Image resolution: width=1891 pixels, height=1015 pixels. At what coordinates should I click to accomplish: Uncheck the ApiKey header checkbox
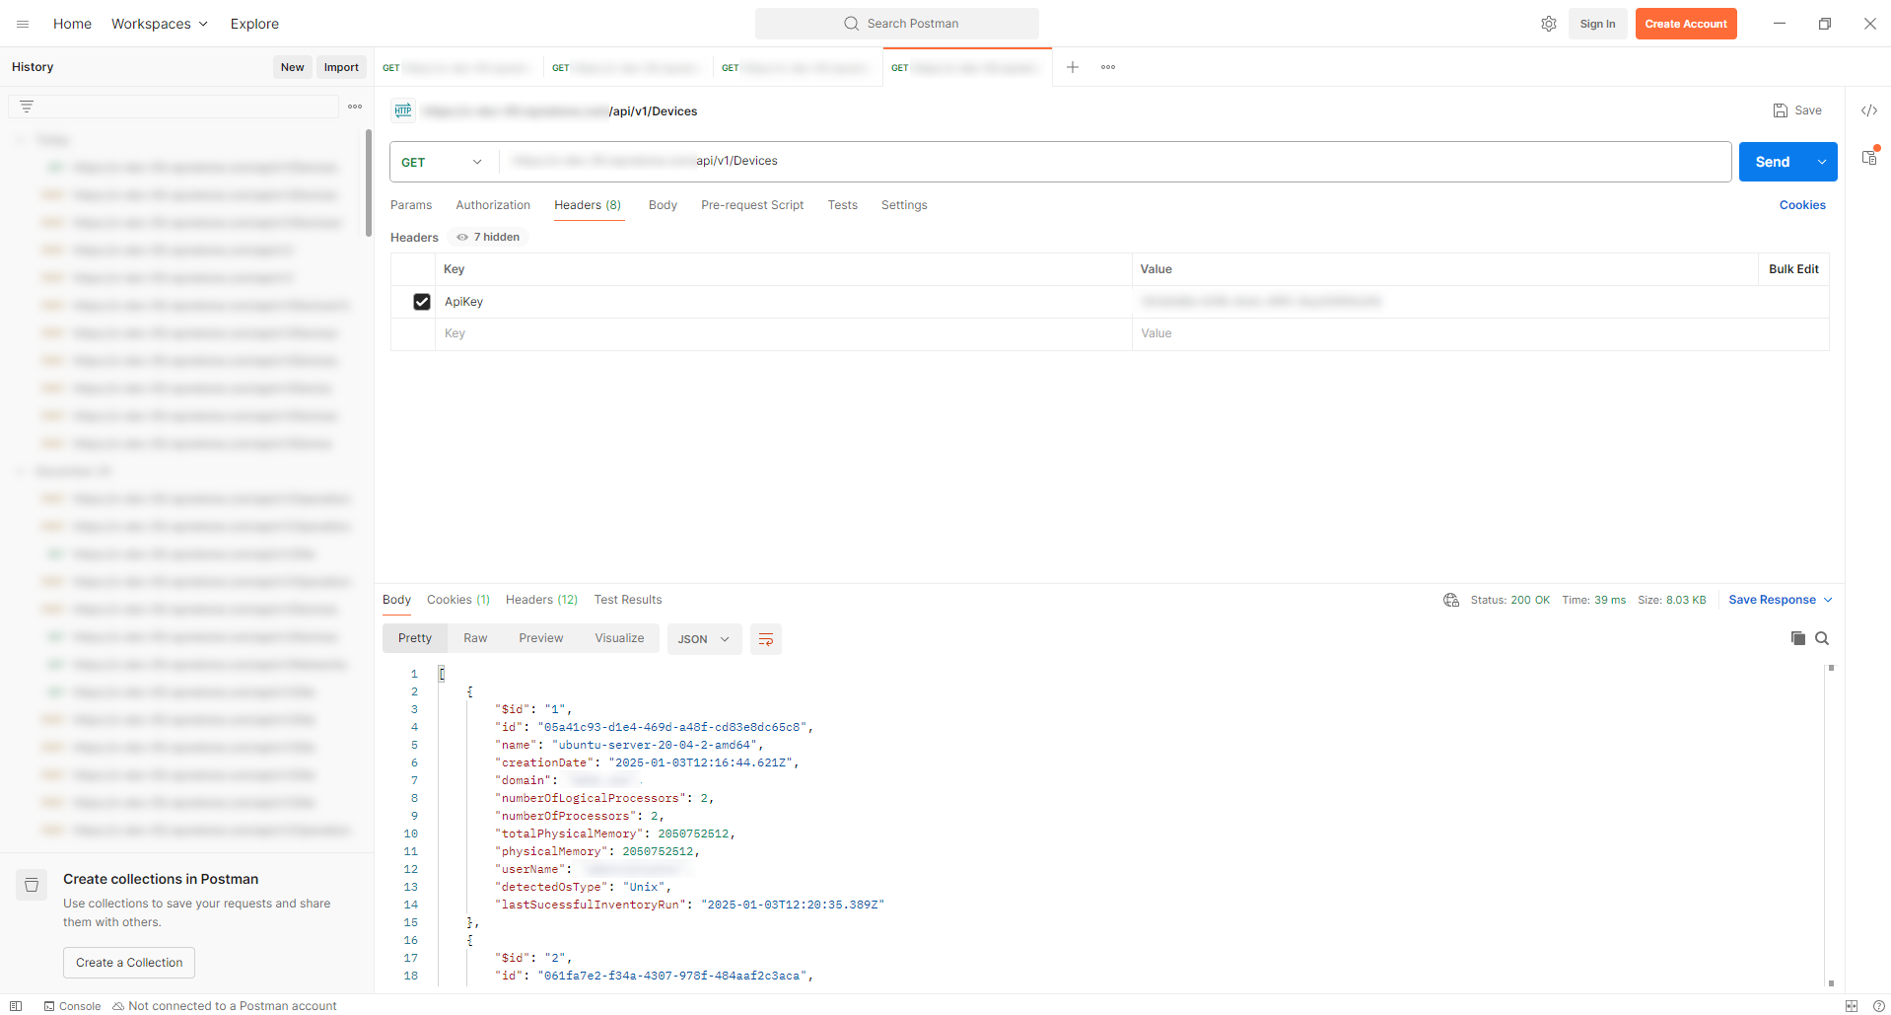[x=422, y=302]
